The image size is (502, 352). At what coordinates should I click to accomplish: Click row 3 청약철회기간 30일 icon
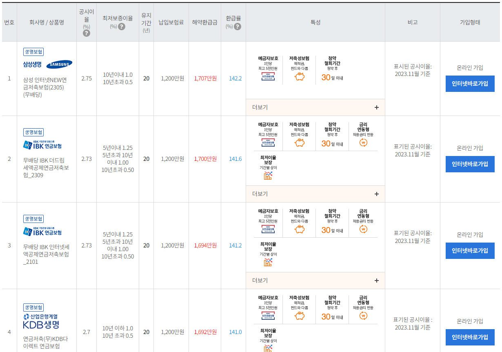click(x=332, y=229)
